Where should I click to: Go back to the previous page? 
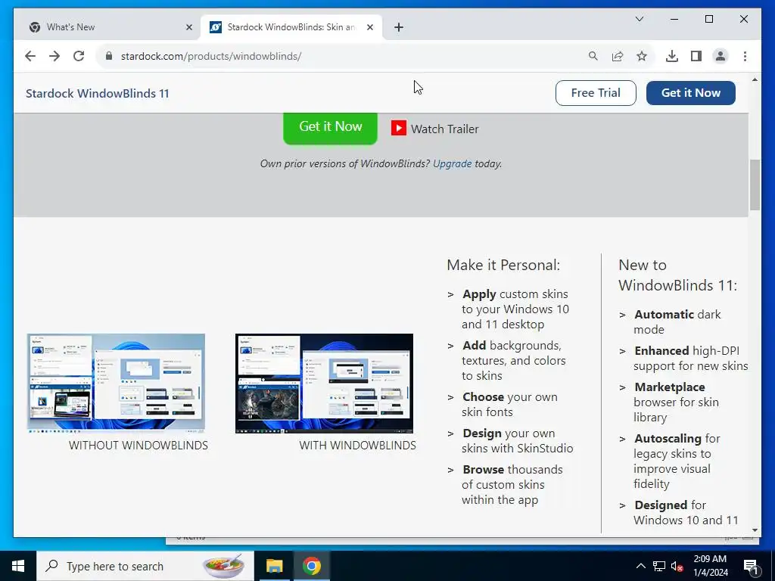pyautogui.click(x=30, y=56)
